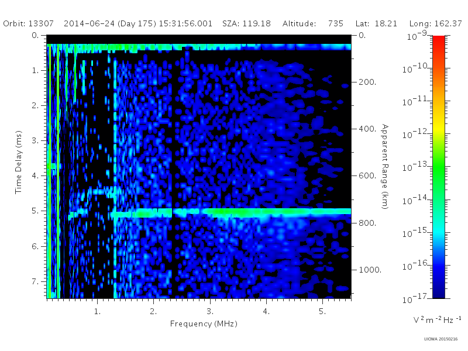
Task: Click the 6. tick on time delay axis
Action: pyautogui.click(x=35, y=246)
